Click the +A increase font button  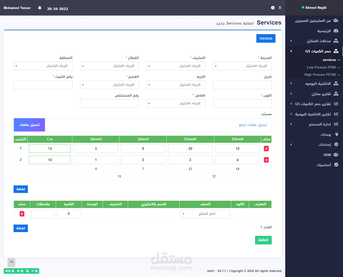point(20,271)
